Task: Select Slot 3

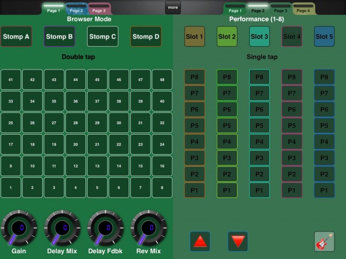Action: (x=259, y=37)
